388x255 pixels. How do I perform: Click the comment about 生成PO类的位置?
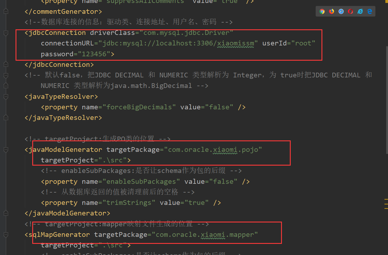98,139
